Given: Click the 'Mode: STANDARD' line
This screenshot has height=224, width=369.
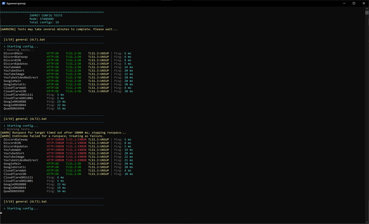Looking at the screenshot, I should coord(42,19).
